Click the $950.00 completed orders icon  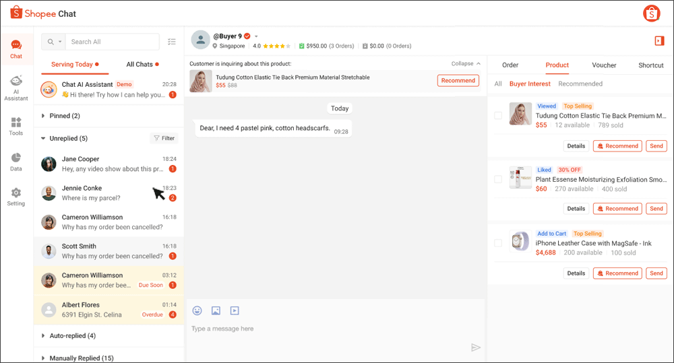tap(302, 46)
